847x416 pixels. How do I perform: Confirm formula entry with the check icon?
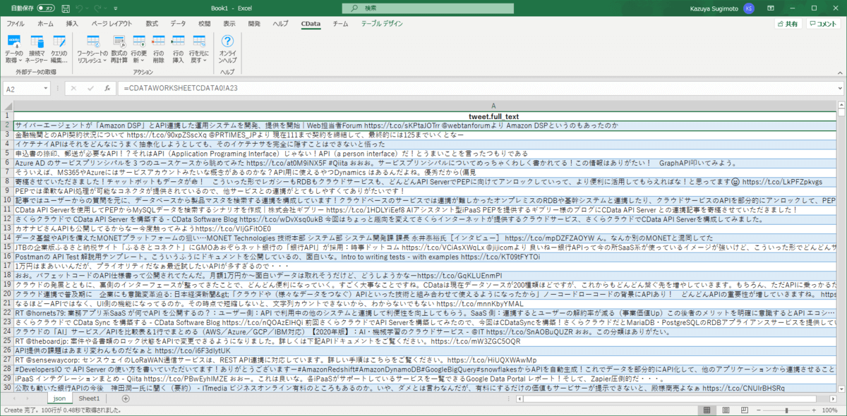point(90,89)
